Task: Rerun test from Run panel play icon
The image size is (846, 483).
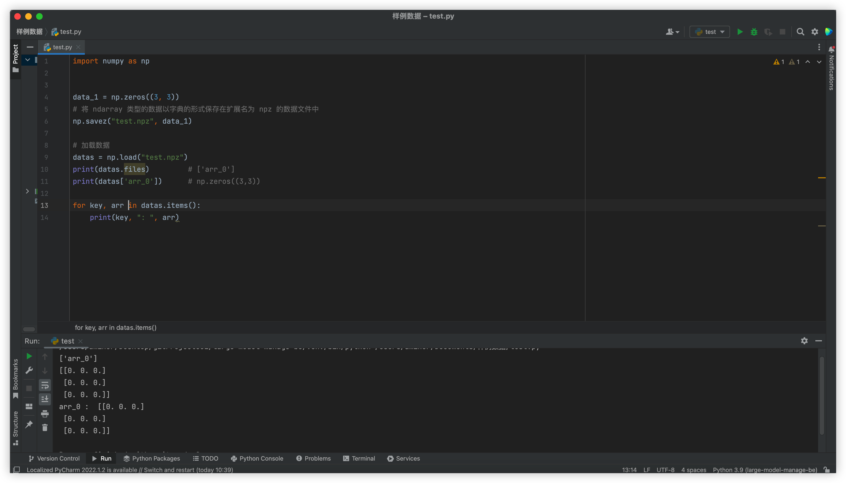Action: pyautogui.click(x=29, y=356)
